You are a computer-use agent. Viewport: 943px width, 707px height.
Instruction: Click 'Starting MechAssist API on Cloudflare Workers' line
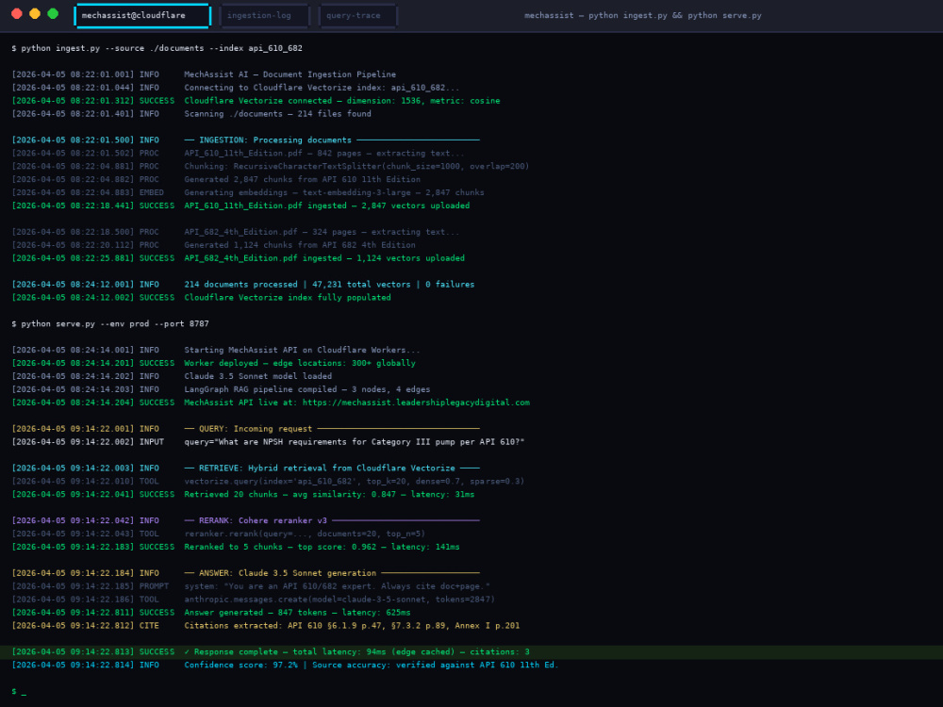tap(217, 350)
